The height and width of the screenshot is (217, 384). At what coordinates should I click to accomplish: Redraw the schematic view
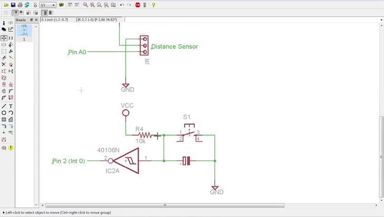[x=106, y=5]
